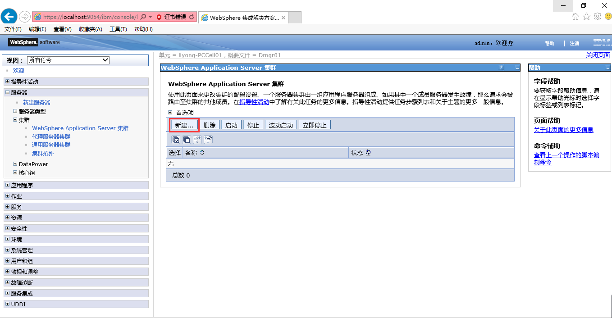Open the 欢迎 link in the navigation

click(x=18, y=71)
